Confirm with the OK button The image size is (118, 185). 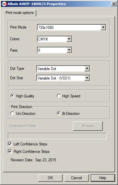(x=50, y=178)
